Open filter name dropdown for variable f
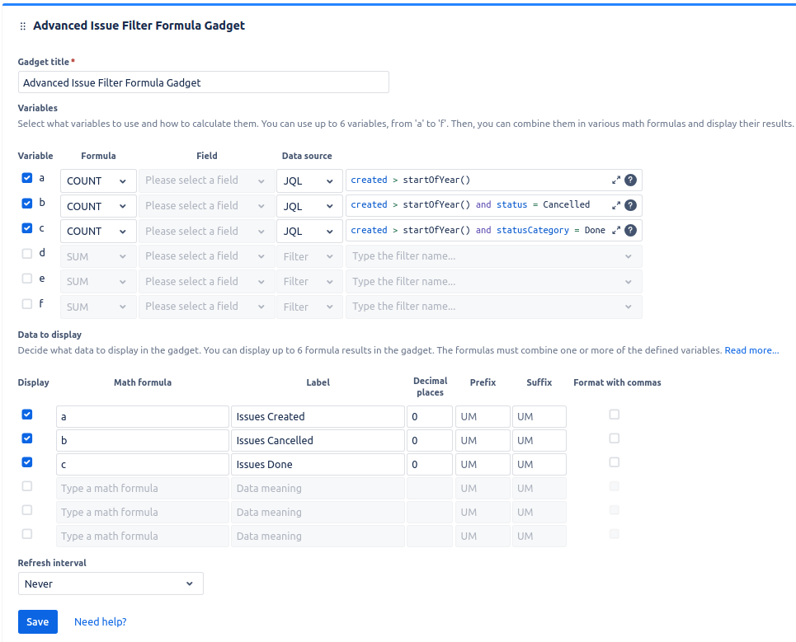Image resolution: width=796 pixels, height=642 pixels. 493,307
